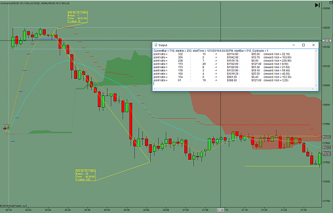Click the $2114.80 value in Output
Viewport: 333px width, 213px height.
tap(232, 54)
